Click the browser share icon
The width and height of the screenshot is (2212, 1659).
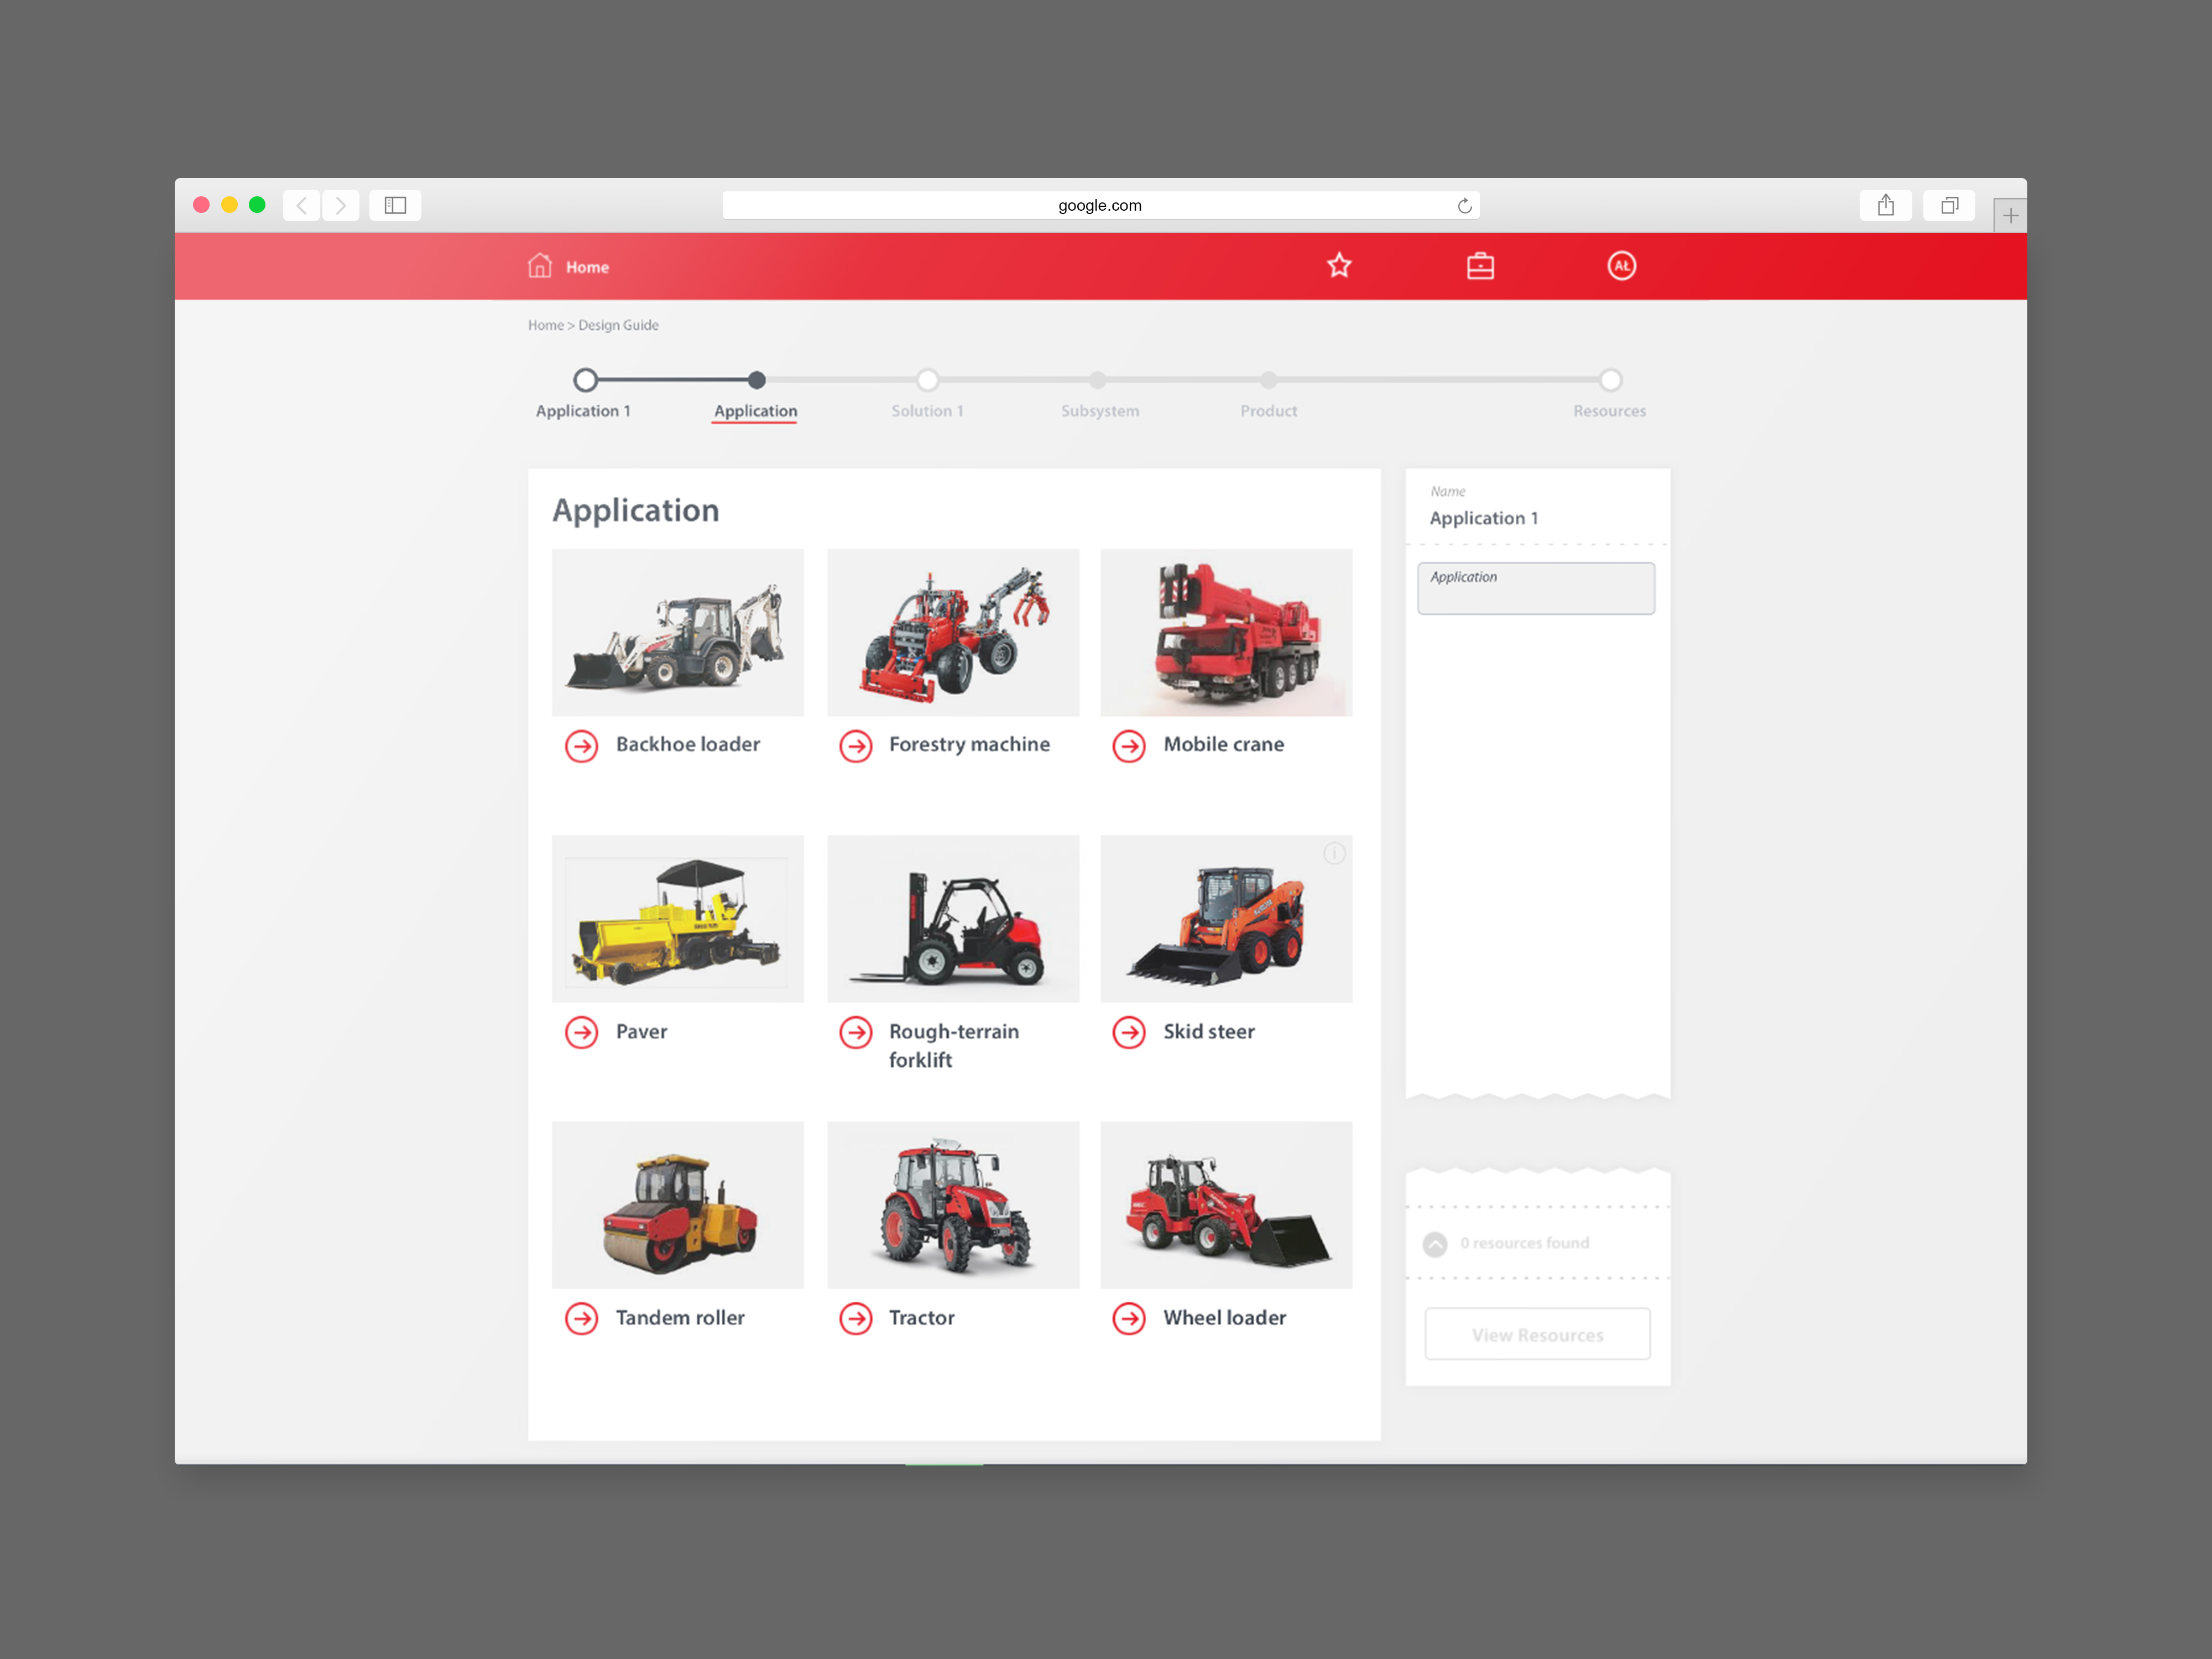point(1886,205)
